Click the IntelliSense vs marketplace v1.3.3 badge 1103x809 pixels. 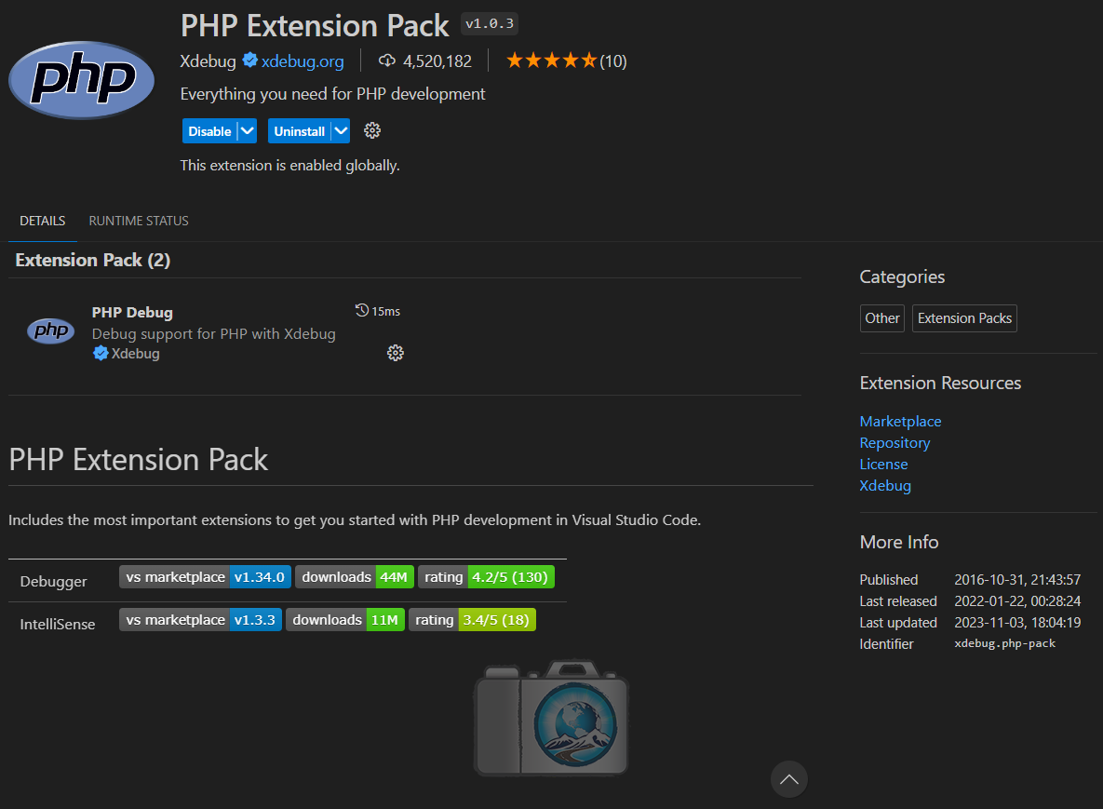tap(200, 620)
